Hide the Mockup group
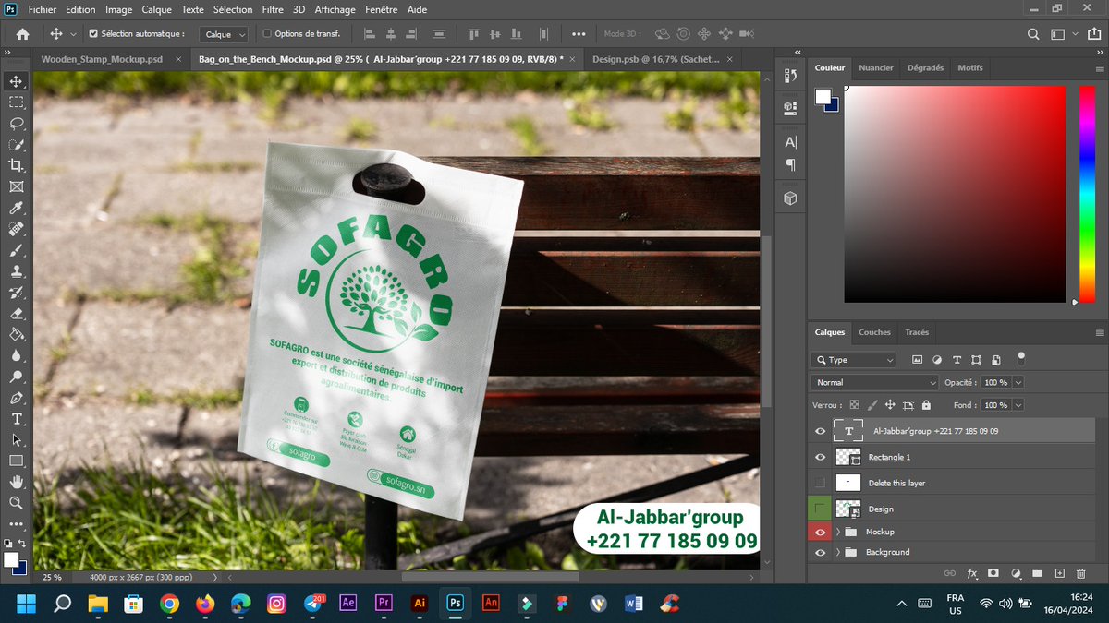This screenshot has width=1109, height=623. 820,532
